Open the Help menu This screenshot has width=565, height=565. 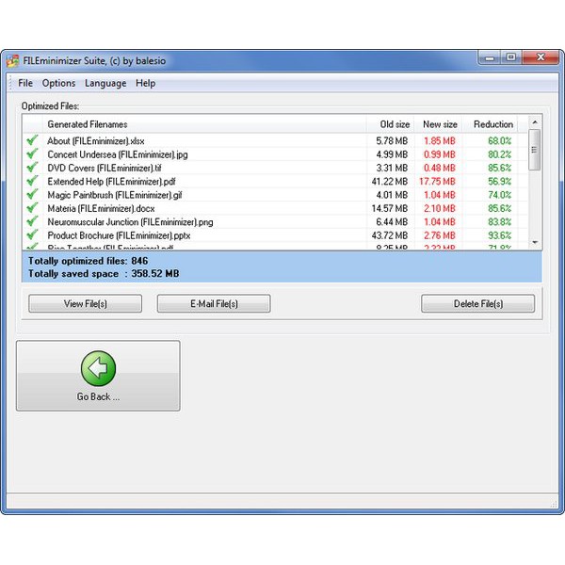146,83
